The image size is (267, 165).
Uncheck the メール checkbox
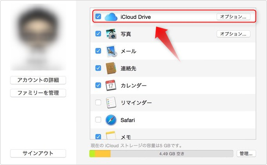tap(98, 51)
